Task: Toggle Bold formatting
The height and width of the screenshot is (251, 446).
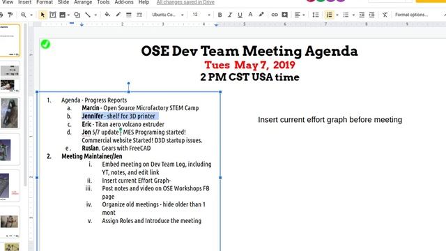Action: tap(220, 15)
